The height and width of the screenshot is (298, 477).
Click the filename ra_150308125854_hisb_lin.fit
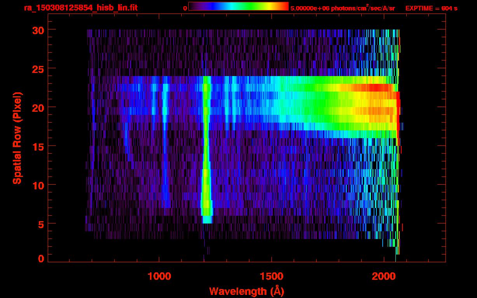(x=80, y=7)
